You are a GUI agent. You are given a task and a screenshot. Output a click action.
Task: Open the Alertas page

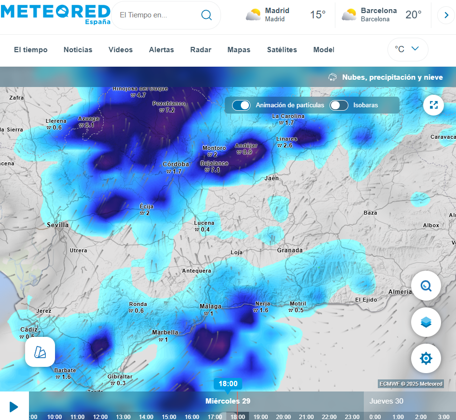click(161, 50)
